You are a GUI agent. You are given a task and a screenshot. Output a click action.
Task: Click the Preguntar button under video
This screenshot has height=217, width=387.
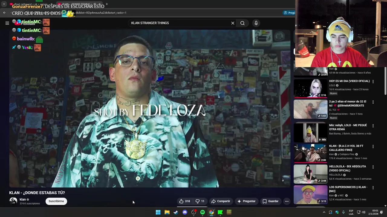click(x=246, y=201)
